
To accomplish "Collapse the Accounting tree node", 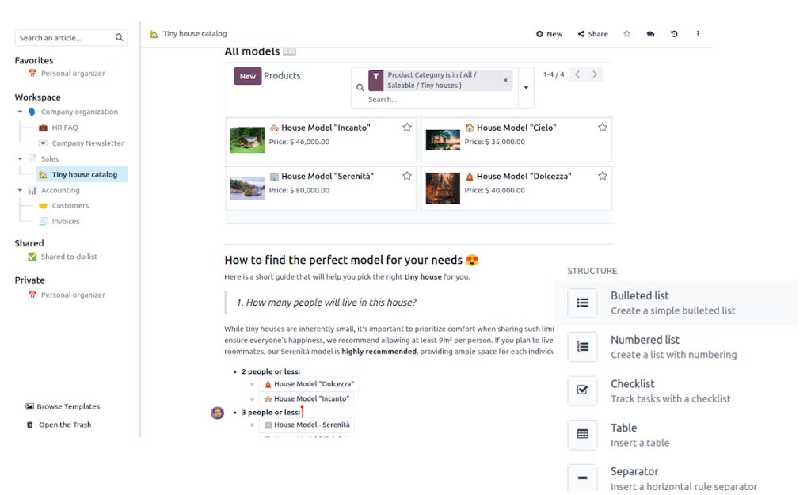I will pos(20,190).
